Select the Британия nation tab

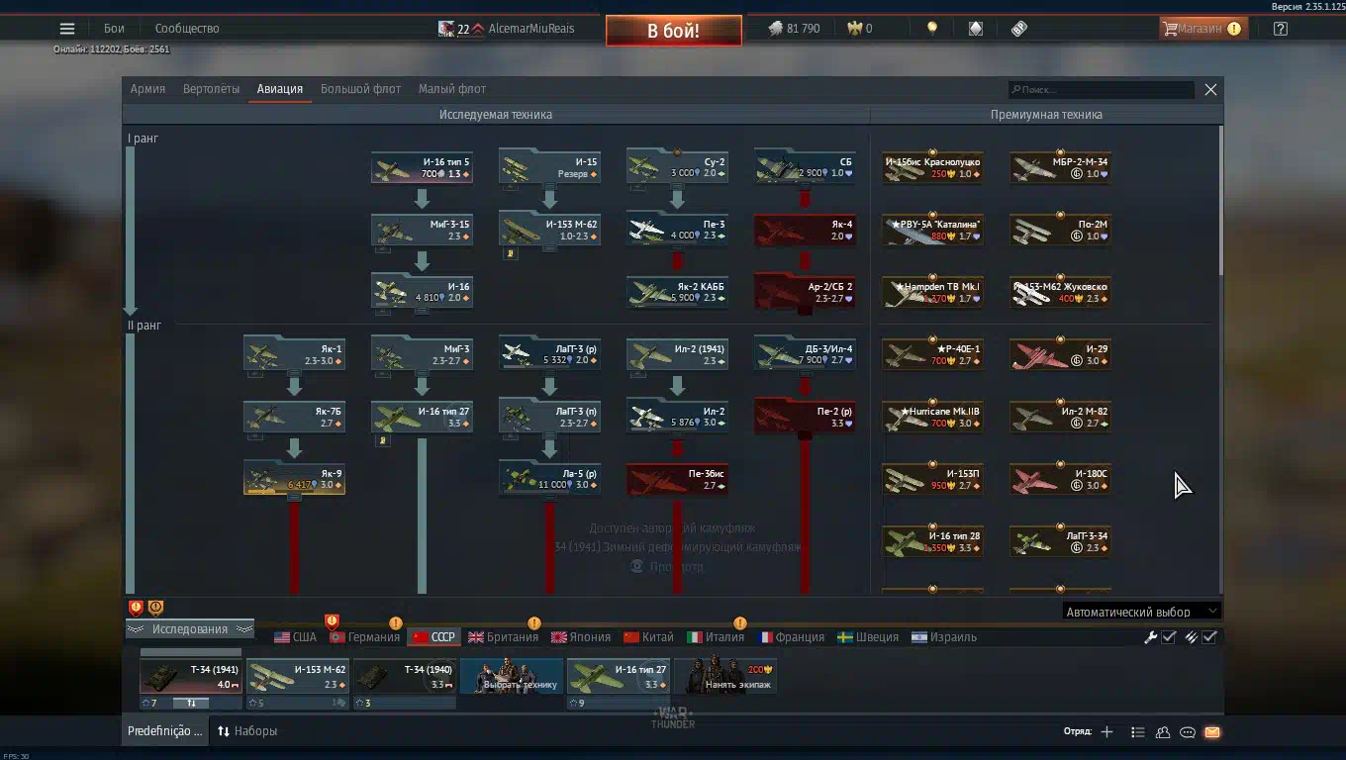504,637
